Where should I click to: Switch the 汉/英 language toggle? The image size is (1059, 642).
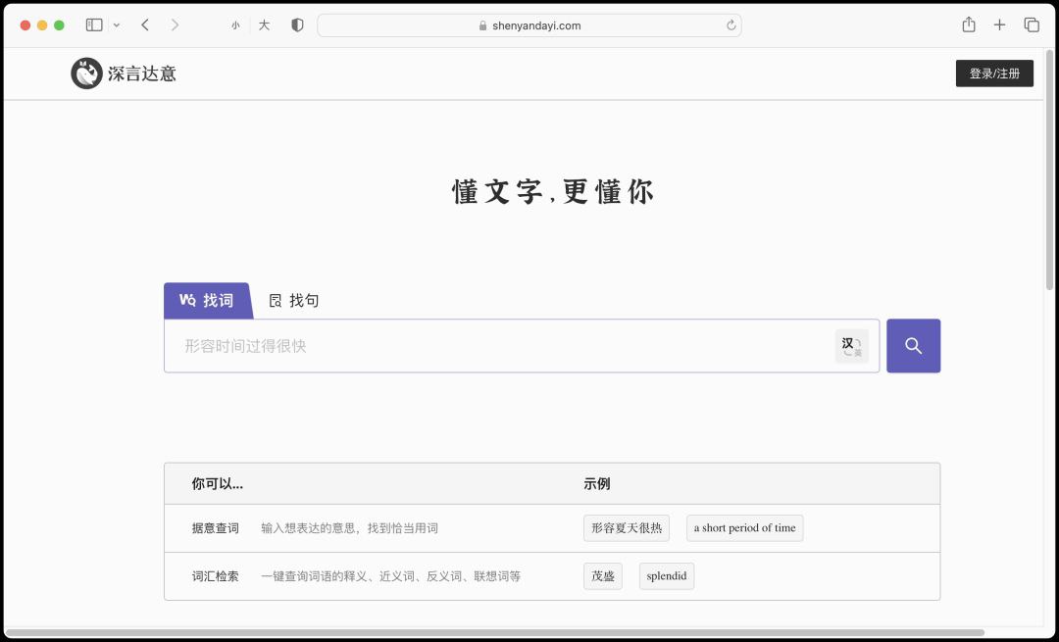850,345
